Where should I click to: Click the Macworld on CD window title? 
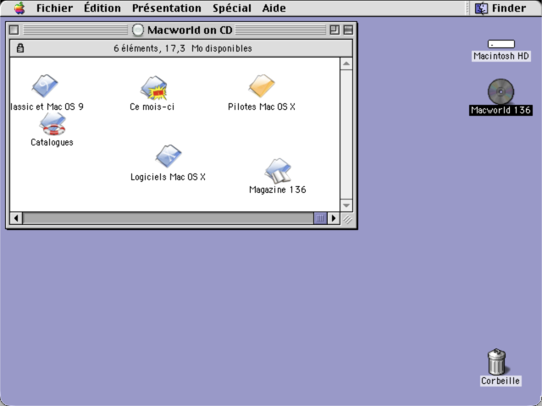[190, 30]
